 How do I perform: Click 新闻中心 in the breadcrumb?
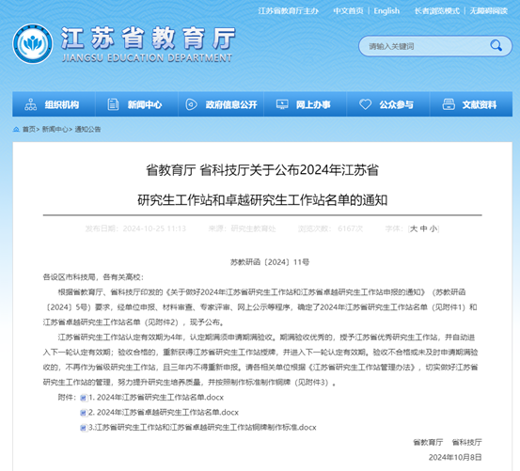(55, 130)
